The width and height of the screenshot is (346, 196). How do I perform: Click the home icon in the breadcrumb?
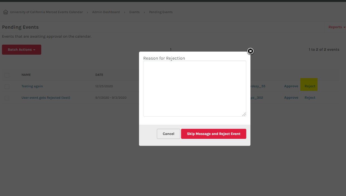5,12
